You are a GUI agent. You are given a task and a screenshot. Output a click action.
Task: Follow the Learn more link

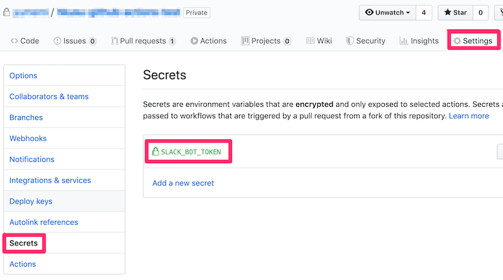click(468, 116)
